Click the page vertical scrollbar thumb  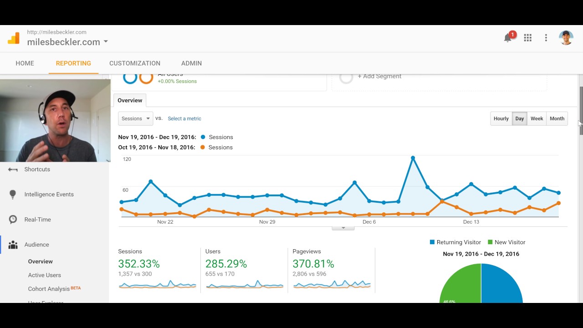click(581, 111)
